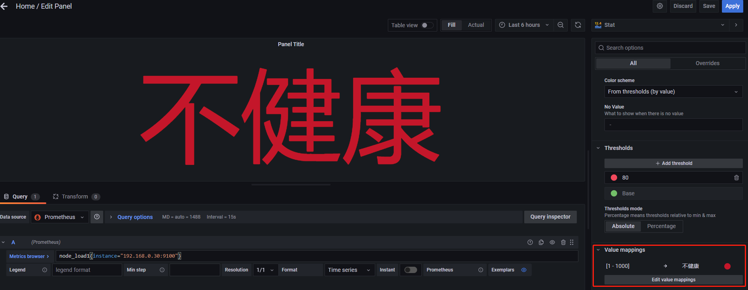This screenshot has width=748, height=290.
Task: Delete the 80 threshold with the trash icon
Action: click(736, 178)
